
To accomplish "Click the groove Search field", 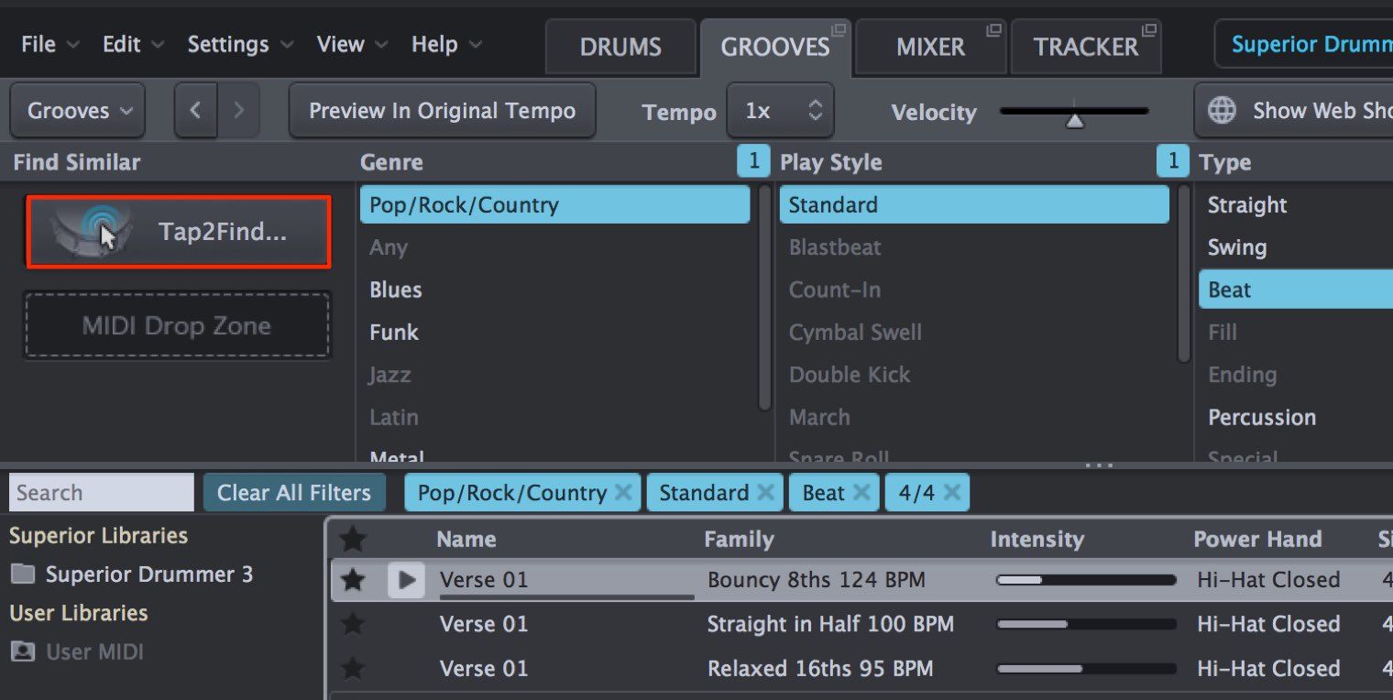I will (x=101, y=492).
